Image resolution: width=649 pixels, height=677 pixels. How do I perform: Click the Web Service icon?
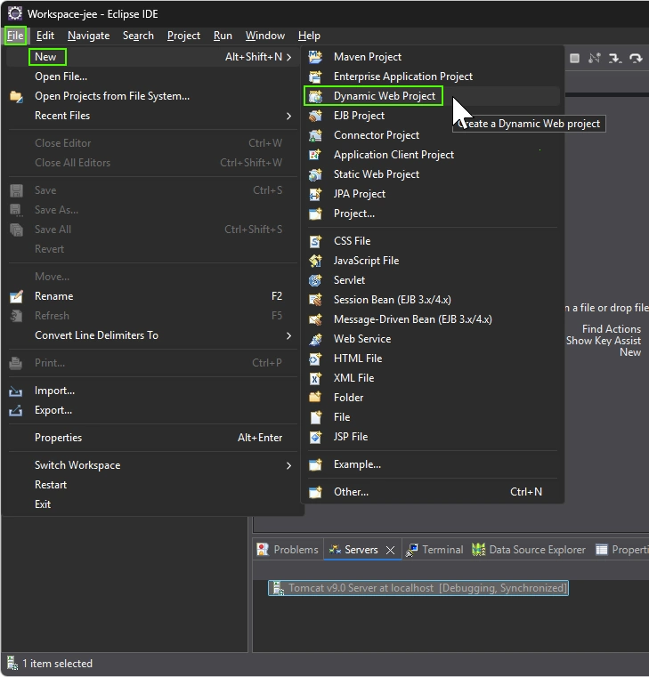315,339
